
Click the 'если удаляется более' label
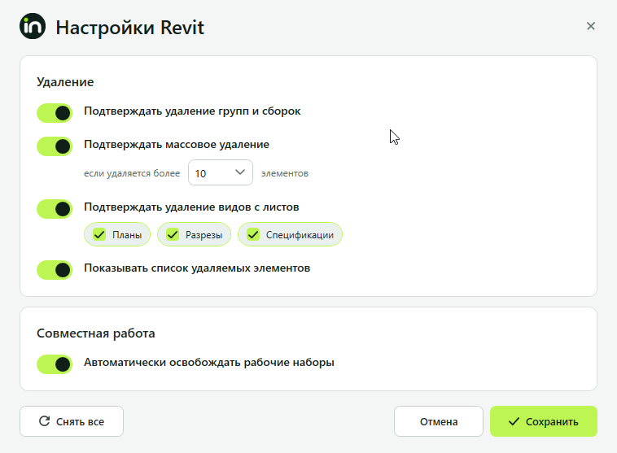[132, 173]
